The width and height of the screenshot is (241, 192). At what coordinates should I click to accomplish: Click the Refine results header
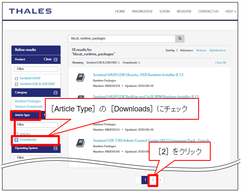point(36,50)
